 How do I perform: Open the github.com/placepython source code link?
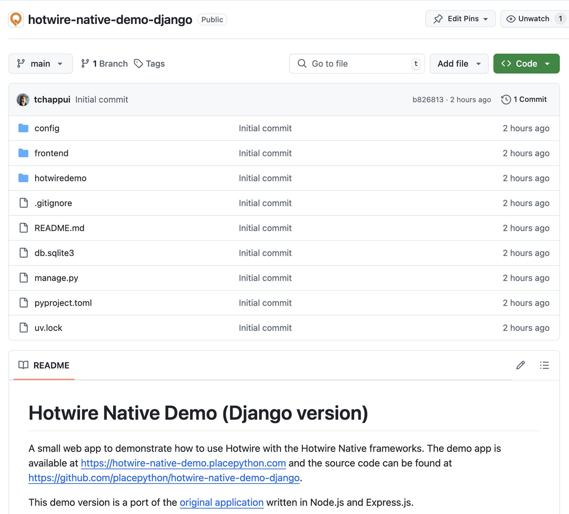click(164, 478)
